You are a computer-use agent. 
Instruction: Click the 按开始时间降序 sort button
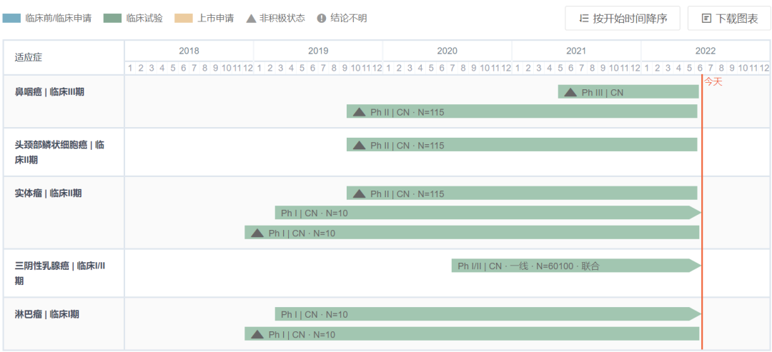click(623, 19)
